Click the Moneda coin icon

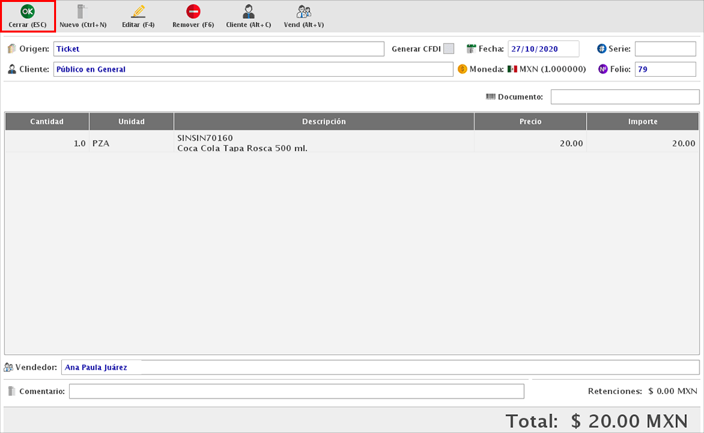[463, 69]
